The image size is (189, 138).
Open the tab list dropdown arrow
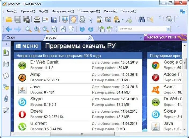[141, 38]
